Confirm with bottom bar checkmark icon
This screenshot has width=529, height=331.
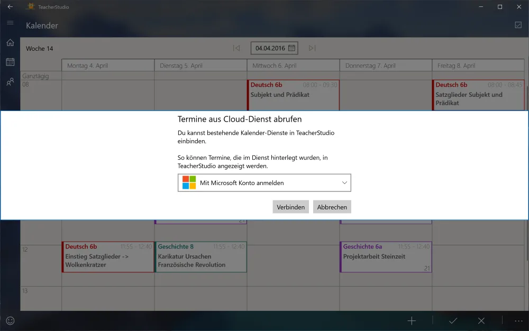pyautogui.click(x=453, y=321)
